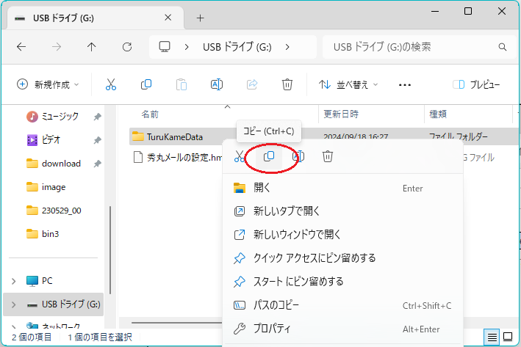Open ミュージック in the navigation pane
521x347 pixels.
point(60,117)
